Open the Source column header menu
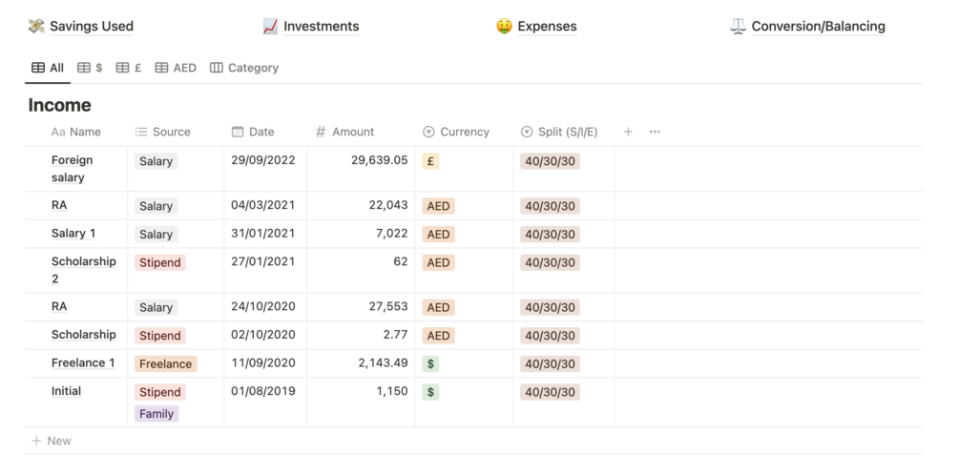Image resolution: width=959 pixels, height=476 pixels. tap(163, 132)
